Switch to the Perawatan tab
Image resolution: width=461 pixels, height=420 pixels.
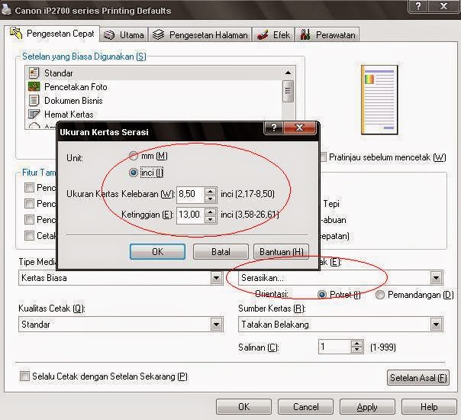click(327, 34)
